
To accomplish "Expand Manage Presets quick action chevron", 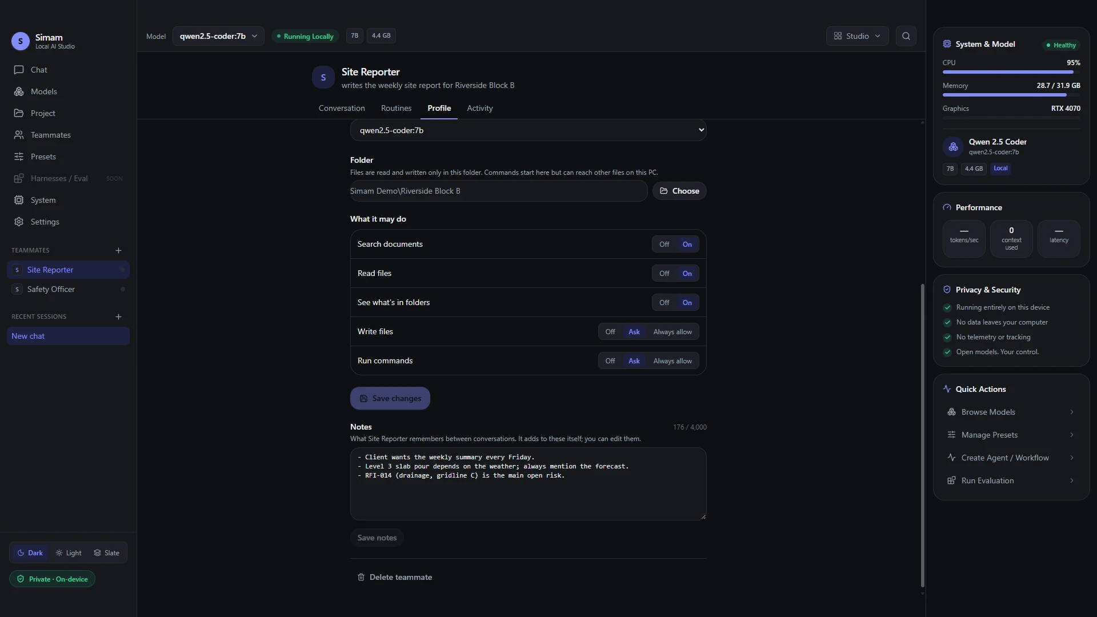I will pos(1071,435).
